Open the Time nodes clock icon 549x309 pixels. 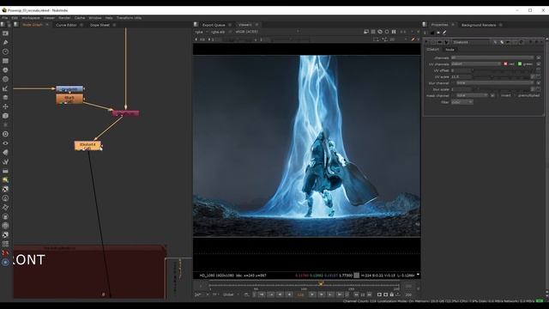click(5, 51)
